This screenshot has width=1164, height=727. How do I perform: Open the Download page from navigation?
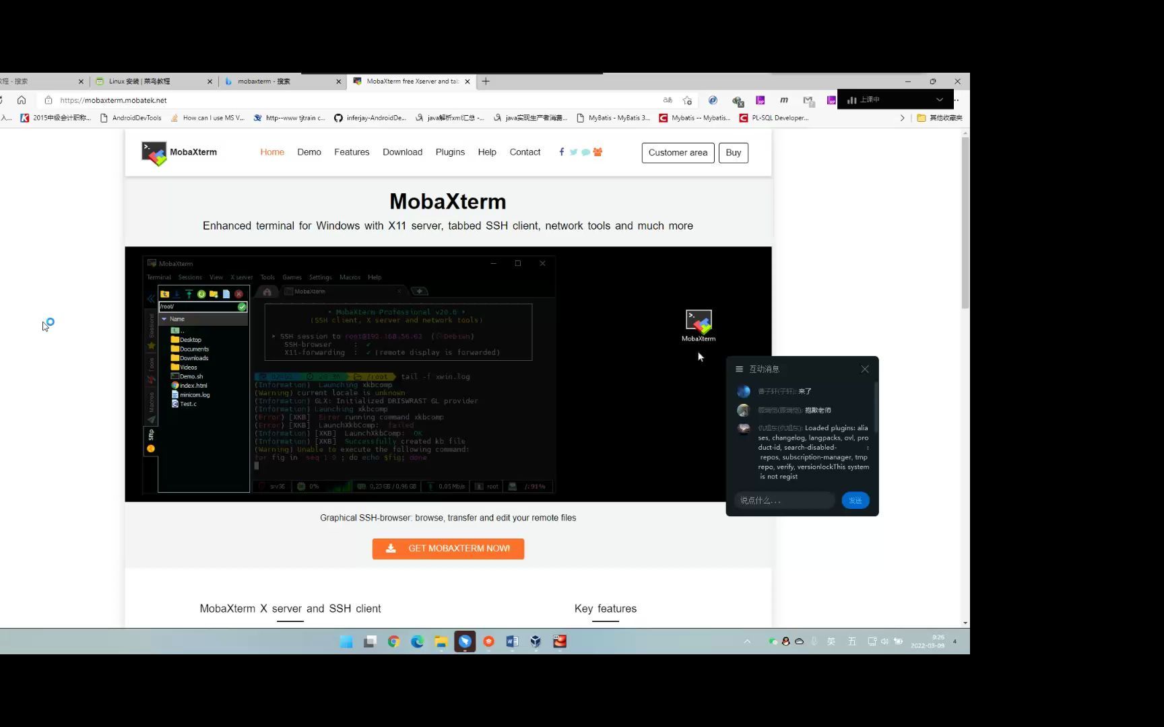tap(402, 152)
